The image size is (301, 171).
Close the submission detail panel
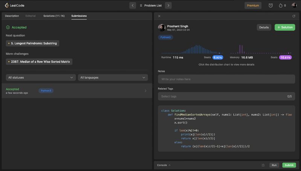(159, 16)
